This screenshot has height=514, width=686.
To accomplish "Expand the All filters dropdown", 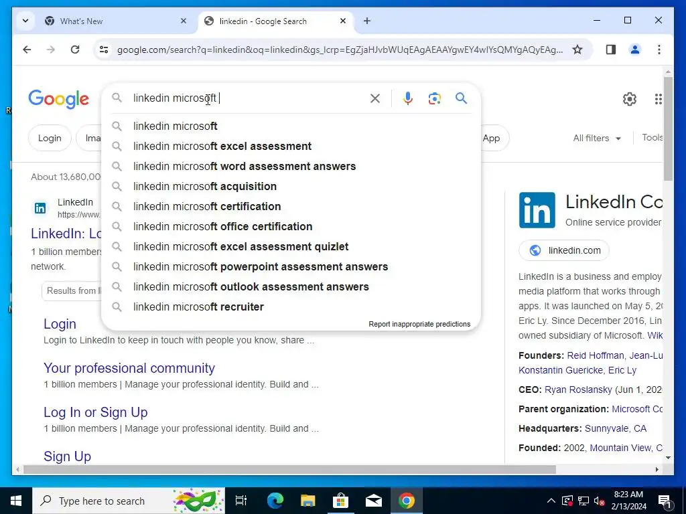I will (x=597, y=138).
